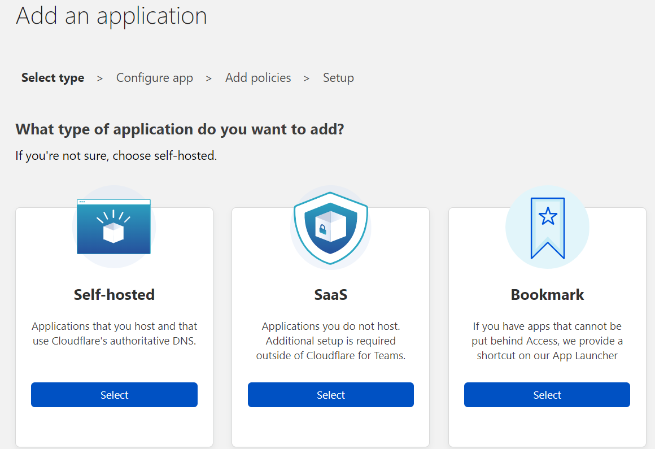Screen dimensions: 655x449
Task: Choose Select button on Bookmark card
Action: [x=547, y=395]
